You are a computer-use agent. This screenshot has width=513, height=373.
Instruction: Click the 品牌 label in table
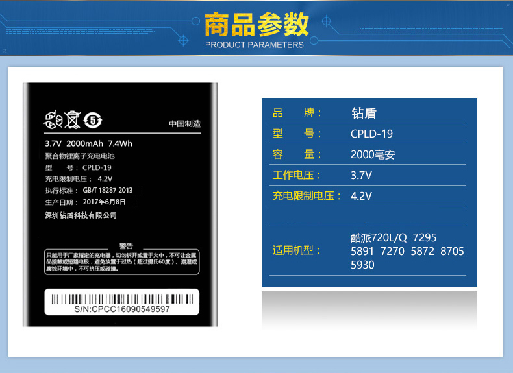(x=297, y=113)
